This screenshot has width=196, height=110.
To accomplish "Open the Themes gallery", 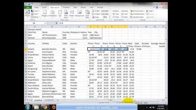I will click(x=27, y=14).
